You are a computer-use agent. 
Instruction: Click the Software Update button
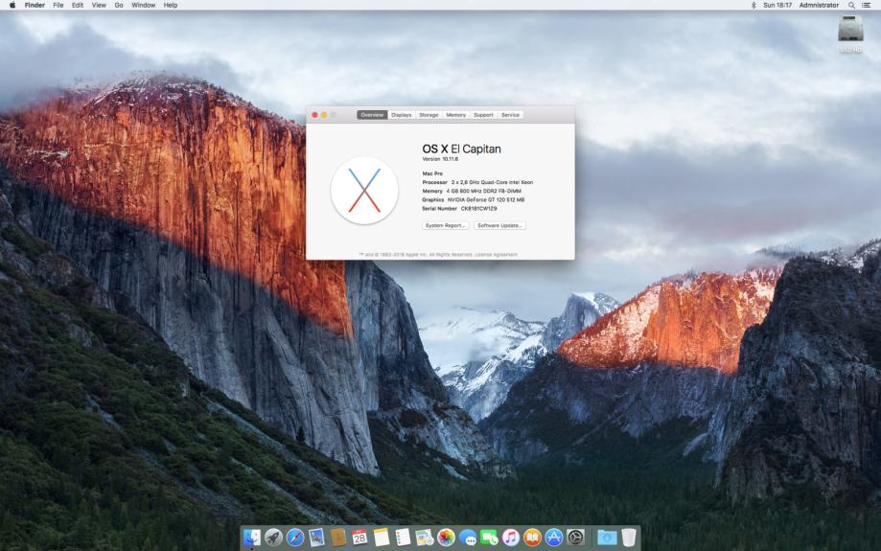pyautogui.click(x=499, y=225)
